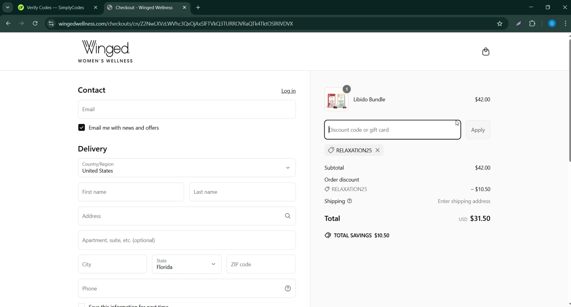This screenshot has width=571, height=307.
Task: Click the TOTAL SAVINGS tag icon
Action: click(x=328, y=235)
